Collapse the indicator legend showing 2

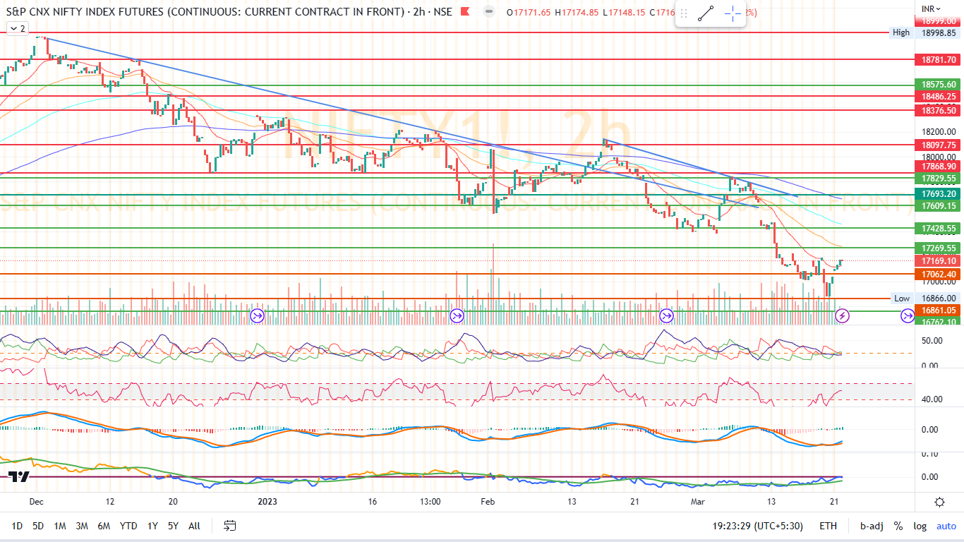coord(17,28)
